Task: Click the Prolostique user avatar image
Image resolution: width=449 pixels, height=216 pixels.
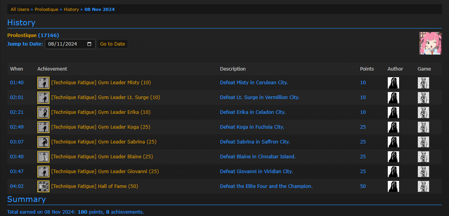Action: (x=430, y=43)
